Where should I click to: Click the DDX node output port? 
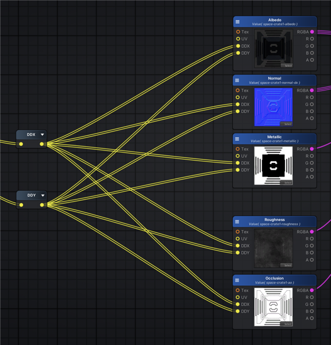tap(42, 144)
